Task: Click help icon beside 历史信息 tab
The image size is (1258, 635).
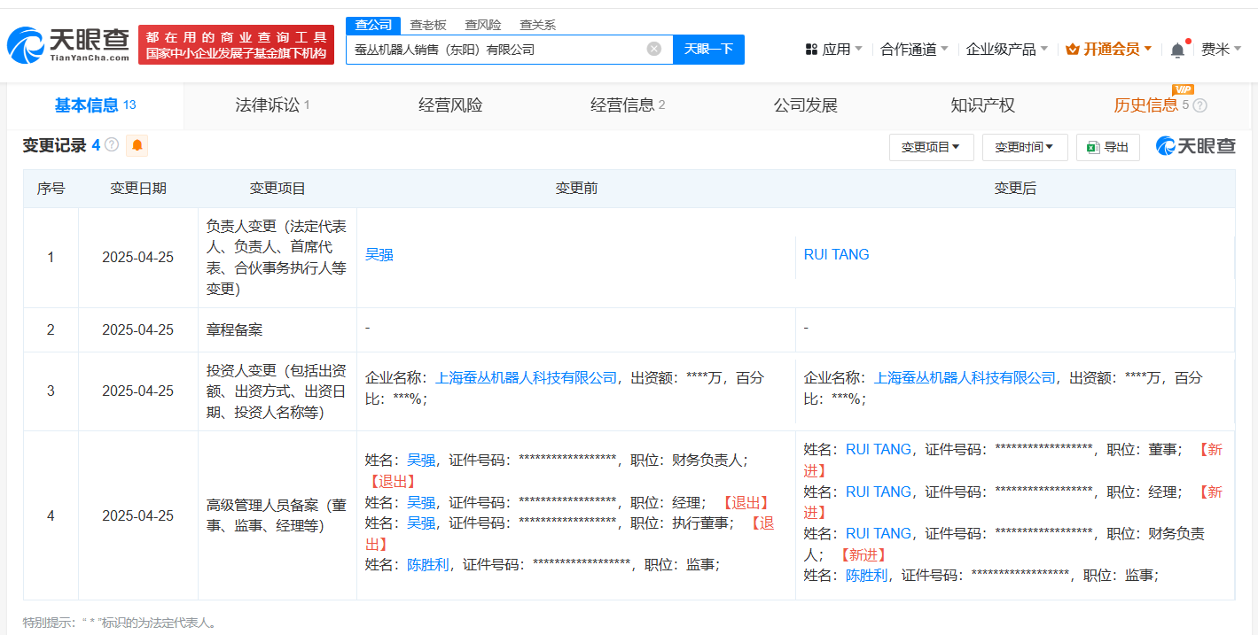Action: [x=1199, y=106]
